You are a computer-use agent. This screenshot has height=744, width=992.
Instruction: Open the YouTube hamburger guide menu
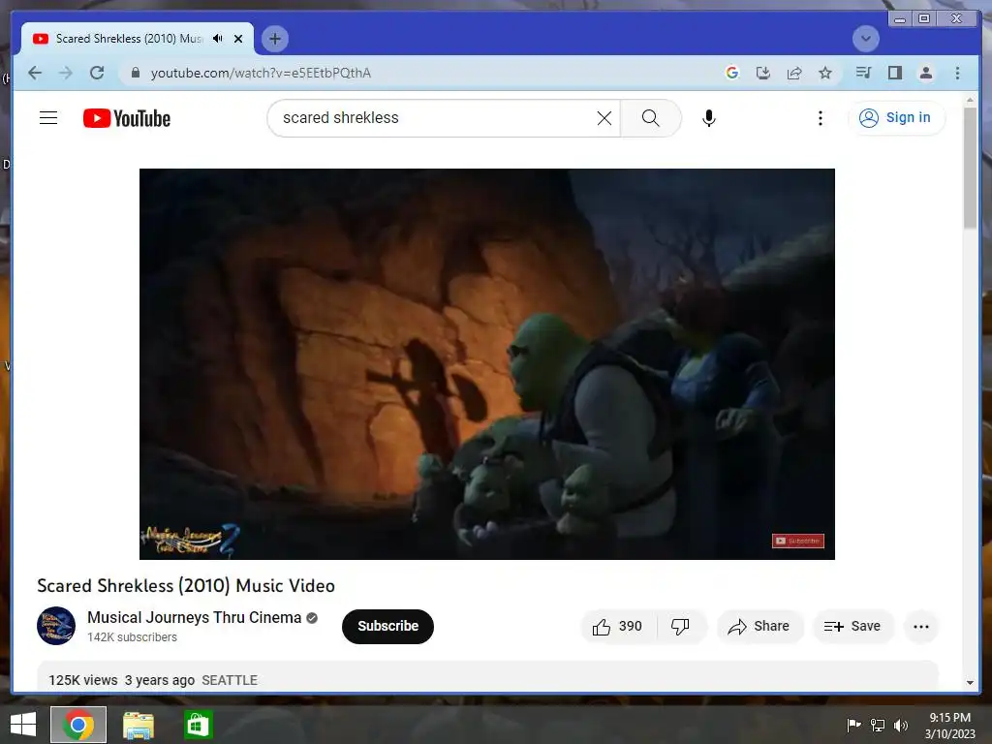pyautogui.click(x=48, y=117)
